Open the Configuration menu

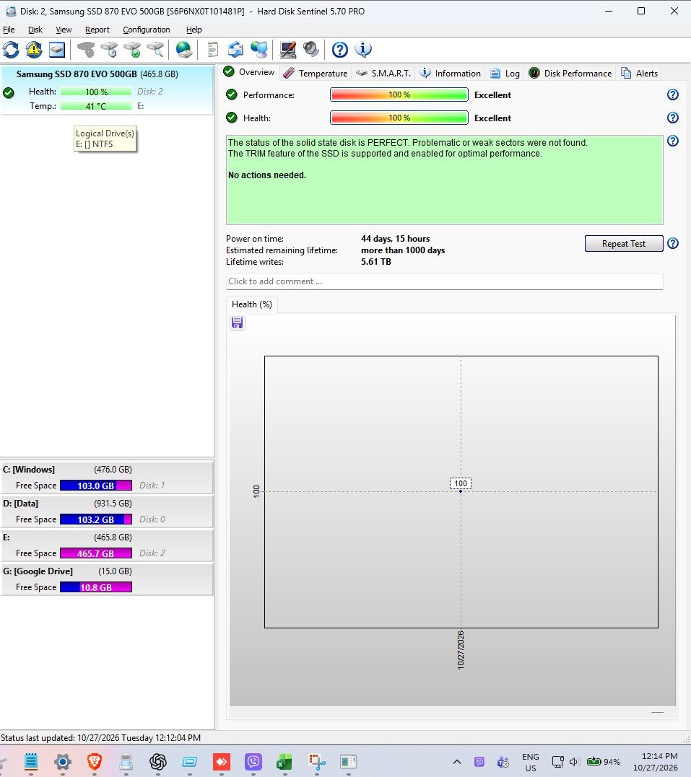point(147,30)
